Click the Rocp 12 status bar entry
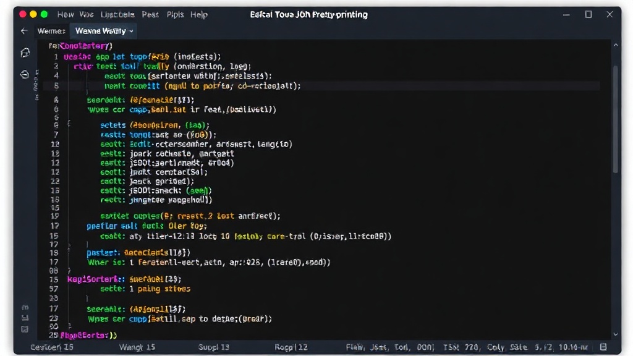 291,347
